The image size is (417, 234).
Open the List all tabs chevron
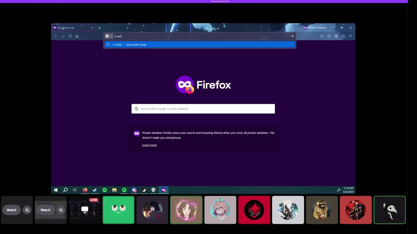tap(291, 28)
